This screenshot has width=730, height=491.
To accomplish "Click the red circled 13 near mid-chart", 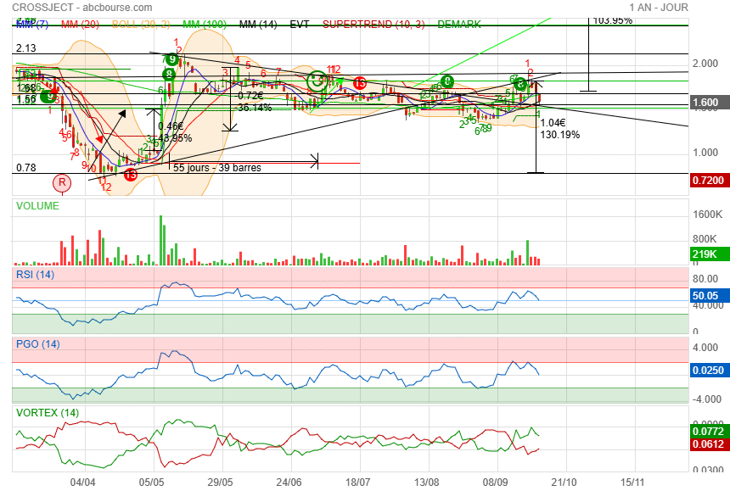I will [x=360, y=82].
